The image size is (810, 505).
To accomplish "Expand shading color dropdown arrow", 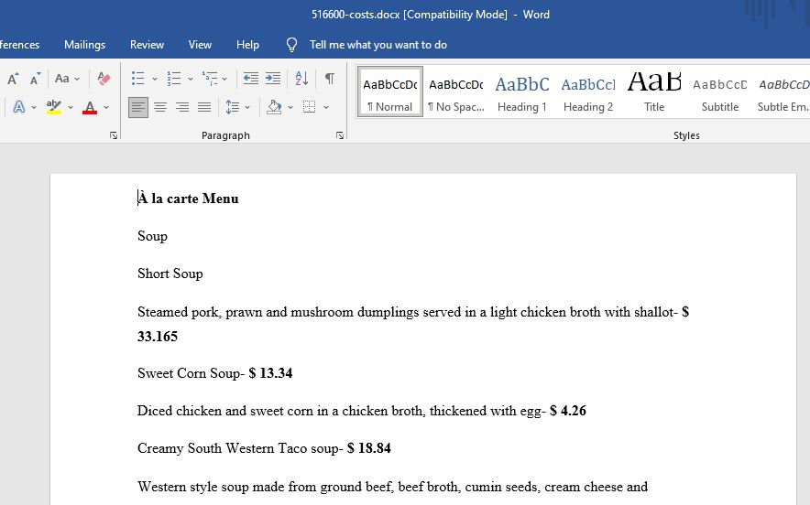I will point(290,107).
